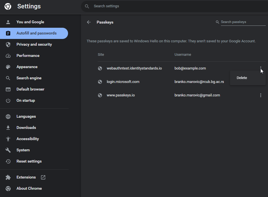
Task: Click the external link icon beside Extensions
Action: pos(43,177)
